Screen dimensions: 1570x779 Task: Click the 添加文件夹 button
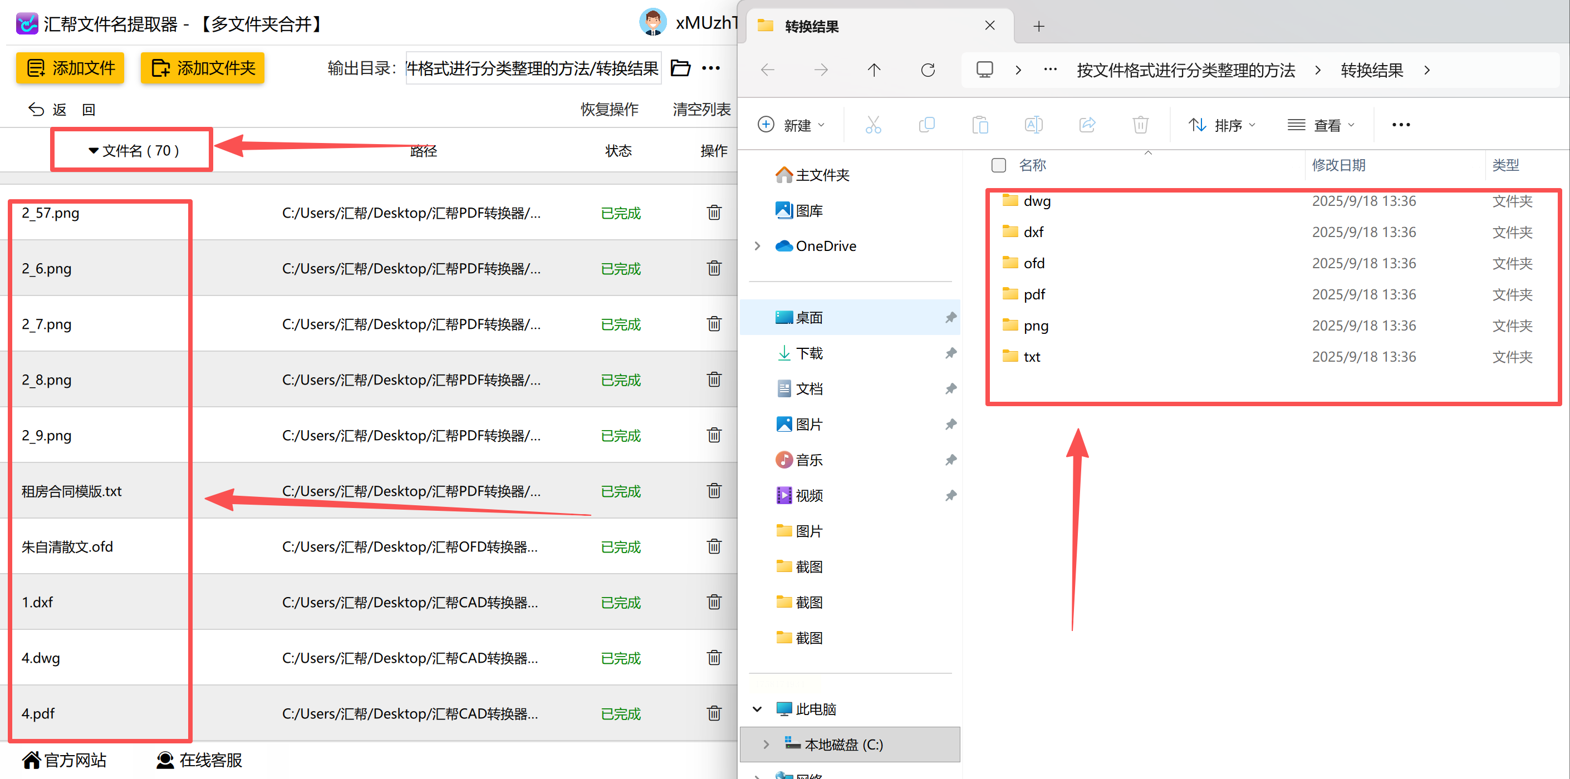pos(202,68)
